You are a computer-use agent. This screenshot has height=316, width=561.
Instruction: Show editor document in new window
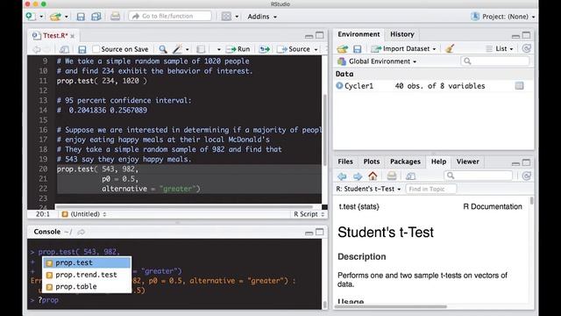point(64,49)
